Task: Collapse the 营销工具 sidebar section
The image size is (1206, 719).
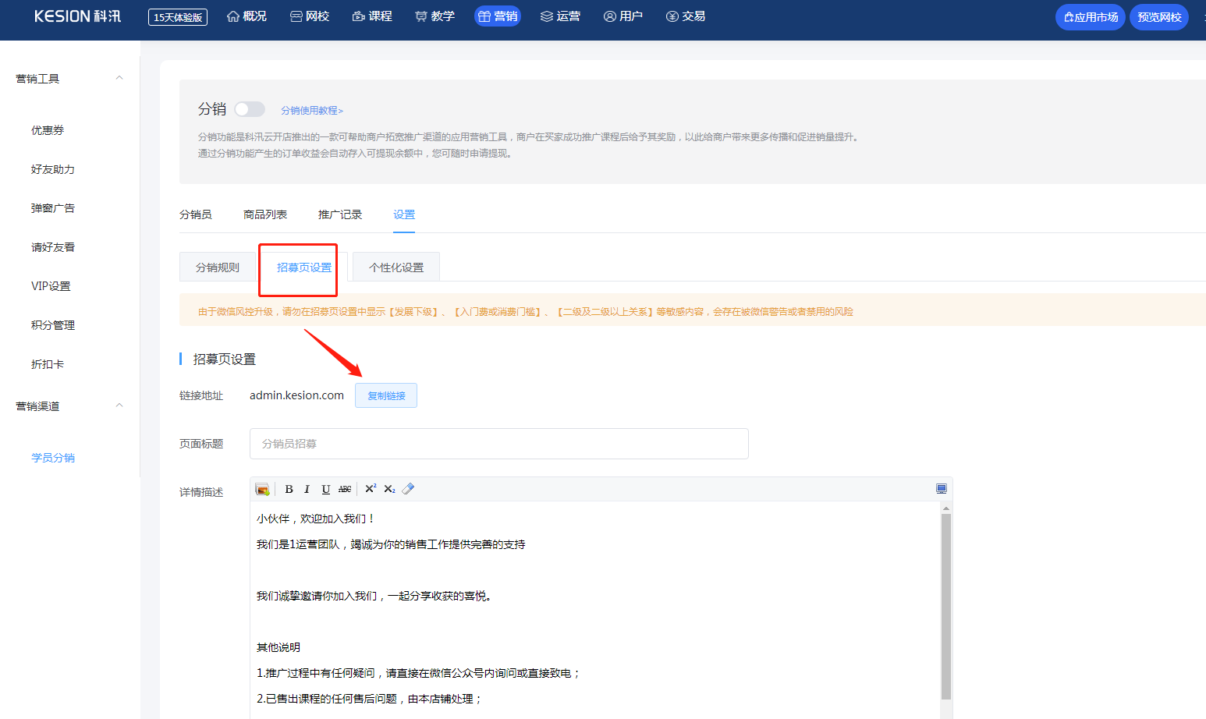Action: [x=119, y=78]
